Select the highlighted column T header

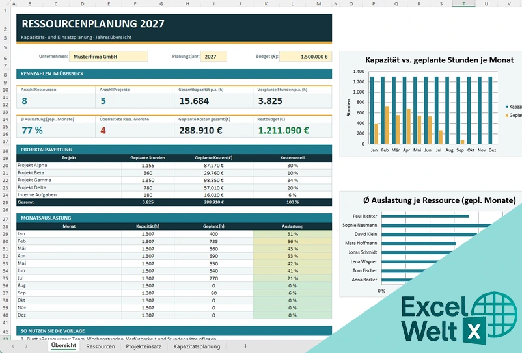[463, 4]
